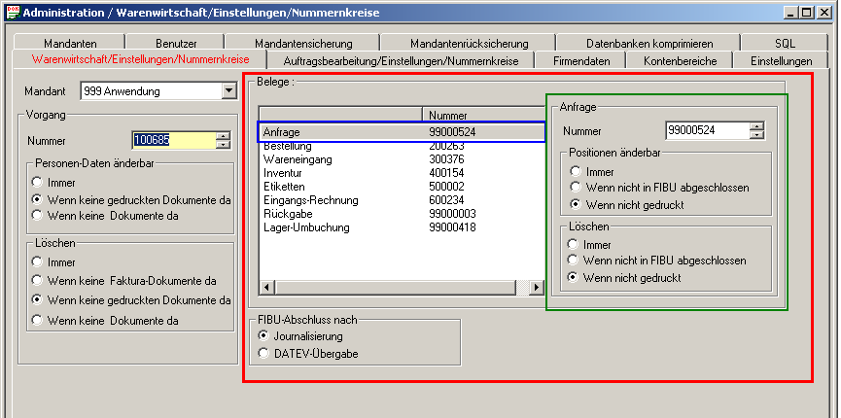Screen dimensions: 841x418
Task: Open the Mandantensicherung tab
Action: coord(301,44)
